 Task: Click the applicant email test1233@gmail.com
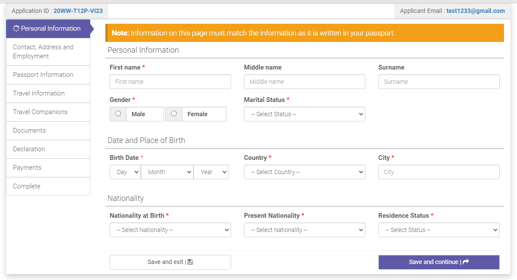tap(476, 11)
